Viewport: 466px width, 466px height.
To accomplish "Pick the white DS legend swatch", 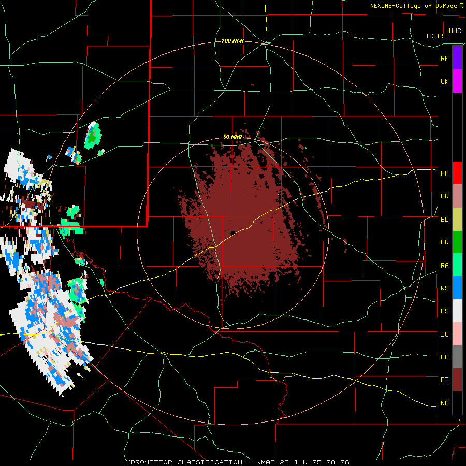I will pyautogui.click(x=457, y=311).
